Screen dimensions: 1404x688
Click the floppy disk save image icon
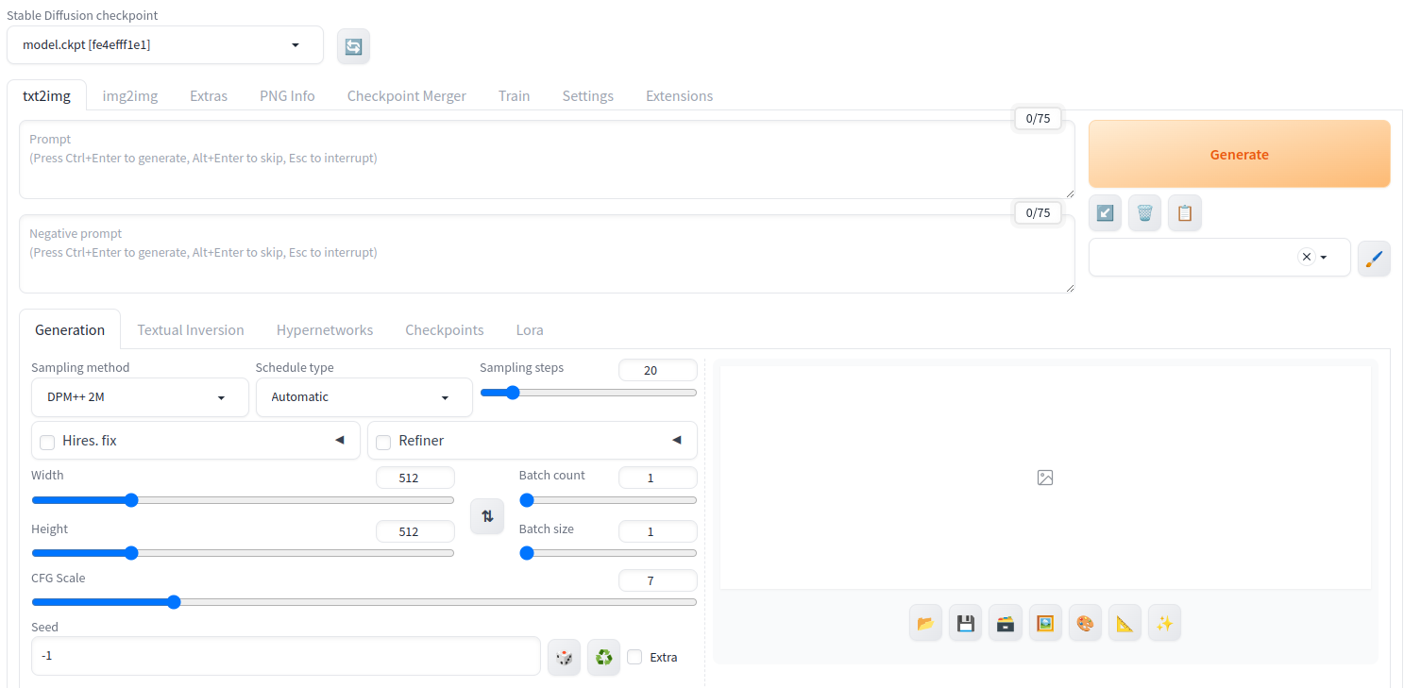[965, 624]
